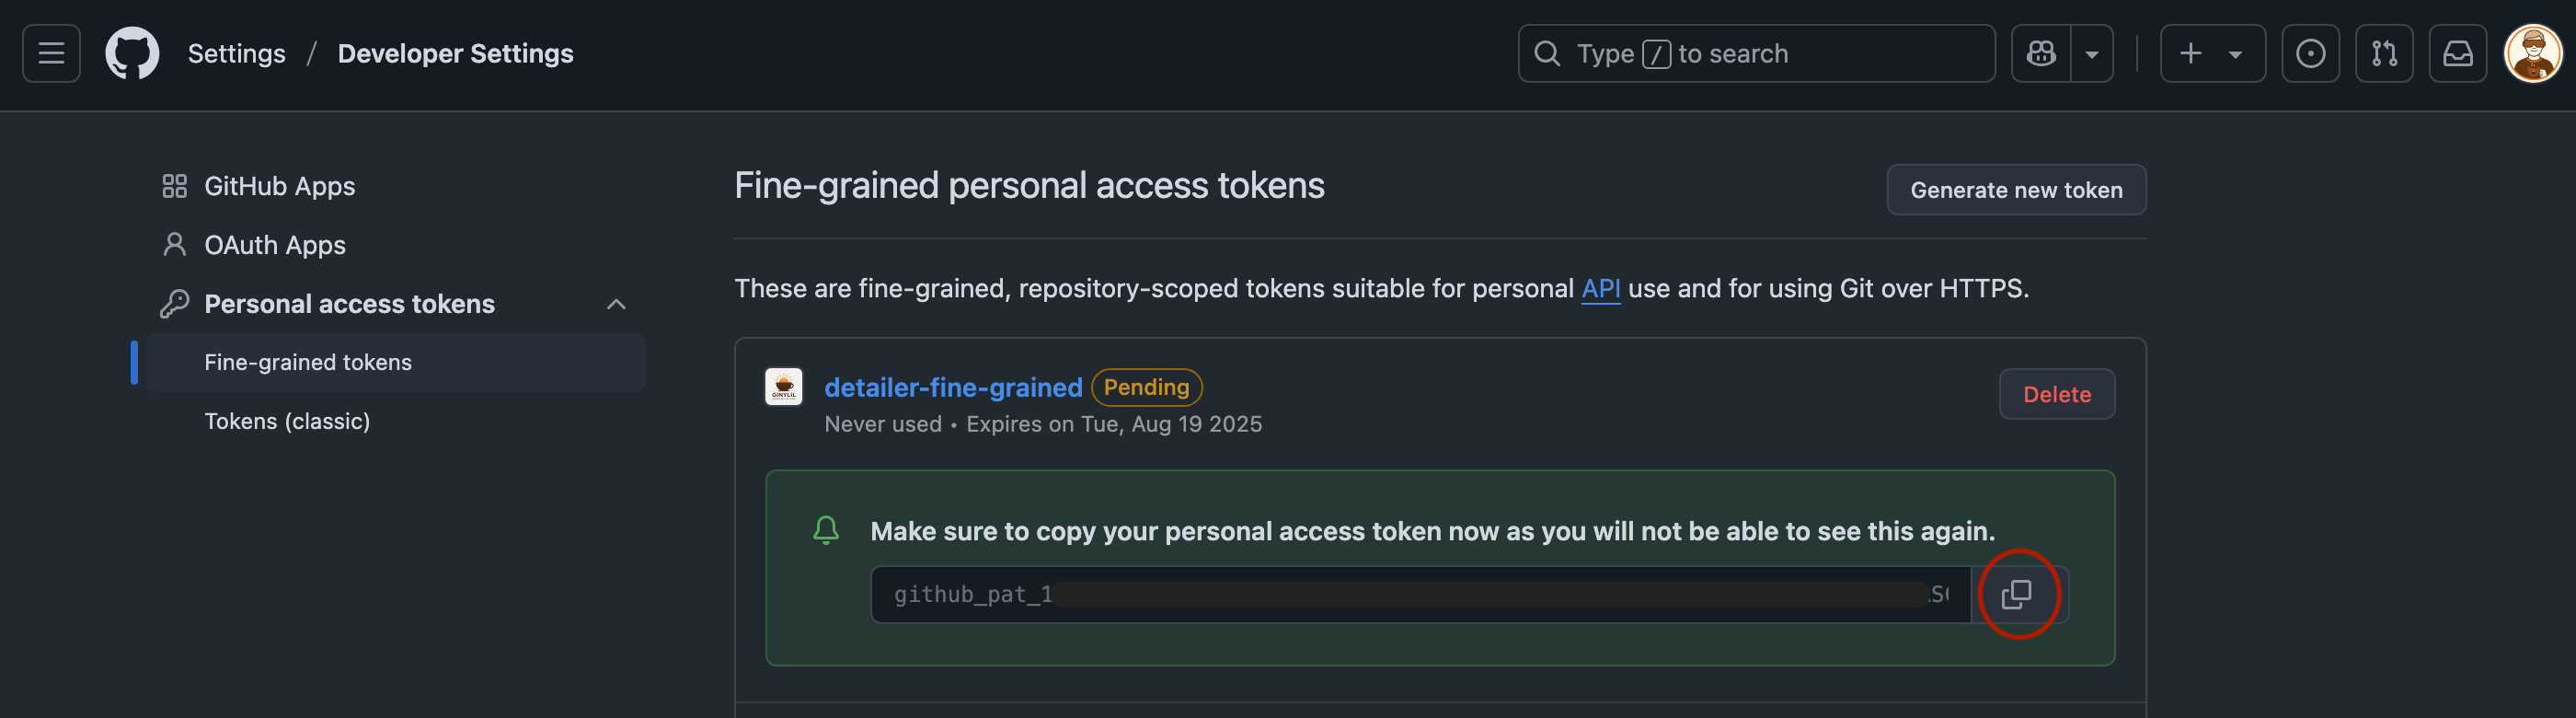2576x718 pixels.
Task: Open GitHub Copilot chat icon
Action: pos(2041,54)
